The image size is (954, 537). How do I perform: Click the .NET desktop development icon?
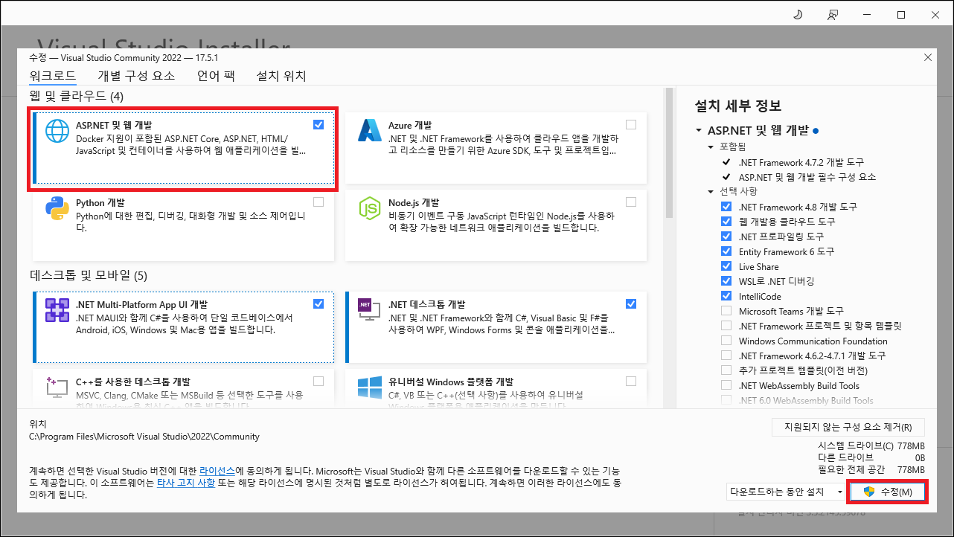click(369, 310)
